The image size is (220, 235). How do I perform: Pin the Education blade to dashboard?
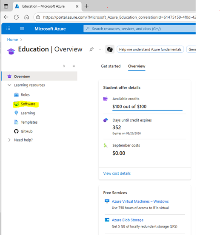91,49
